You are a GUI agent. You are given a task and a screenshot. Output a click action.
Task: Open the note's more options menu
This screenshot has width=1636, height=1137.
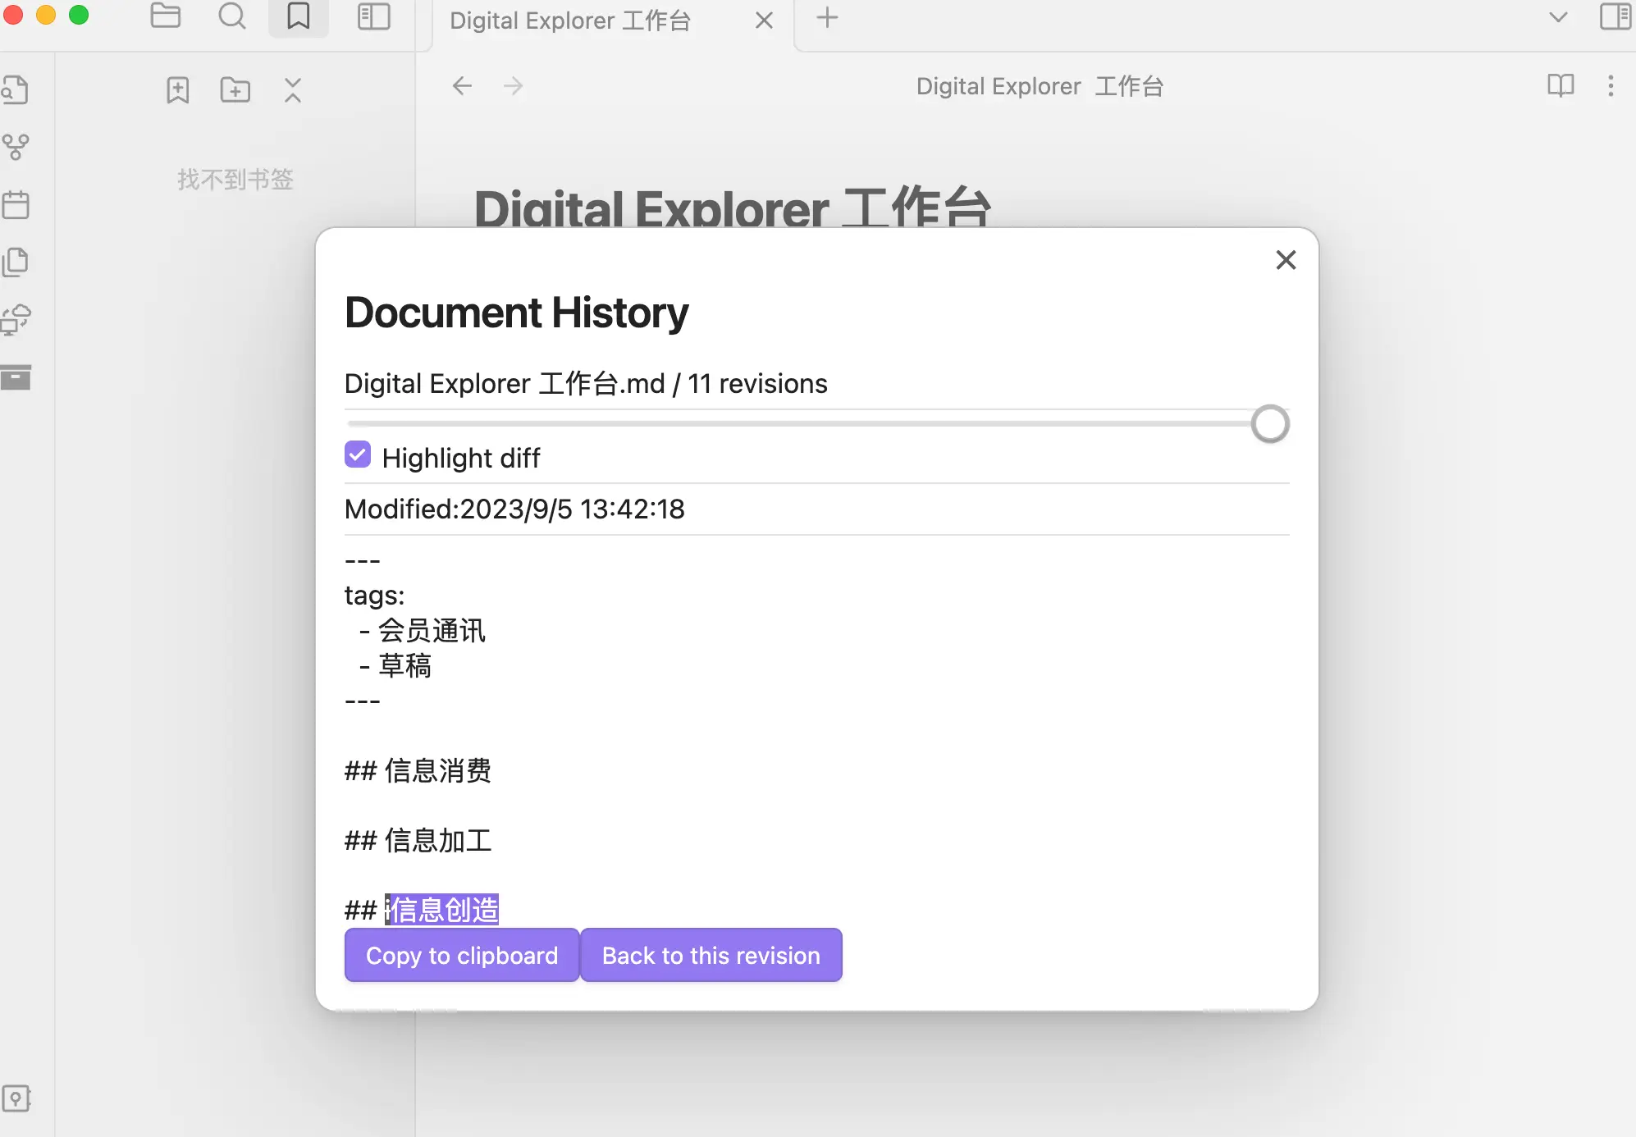coord(1611,86)
